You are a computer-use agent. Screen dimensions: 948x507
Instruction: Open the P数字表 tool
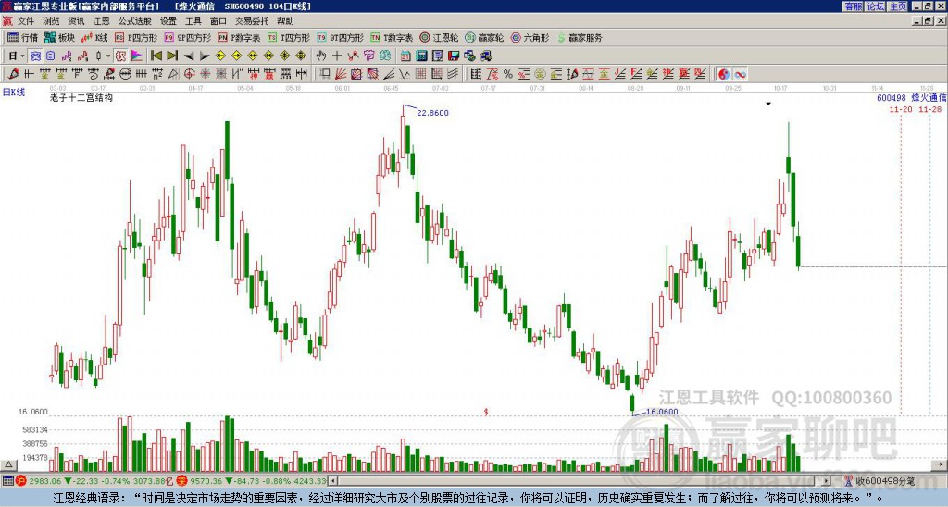coord(239,38)
